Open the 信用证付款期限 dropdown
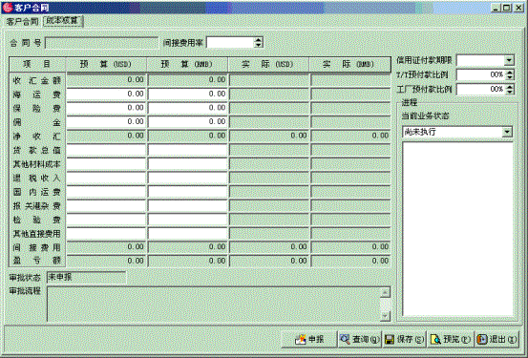The image size is (528, 358). [x=509, y=60]
